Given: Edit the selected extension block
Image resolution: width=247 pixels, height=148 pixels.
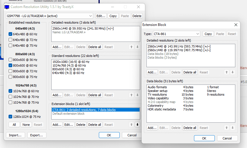Looking at the screenshot, I should pos(69,125).
